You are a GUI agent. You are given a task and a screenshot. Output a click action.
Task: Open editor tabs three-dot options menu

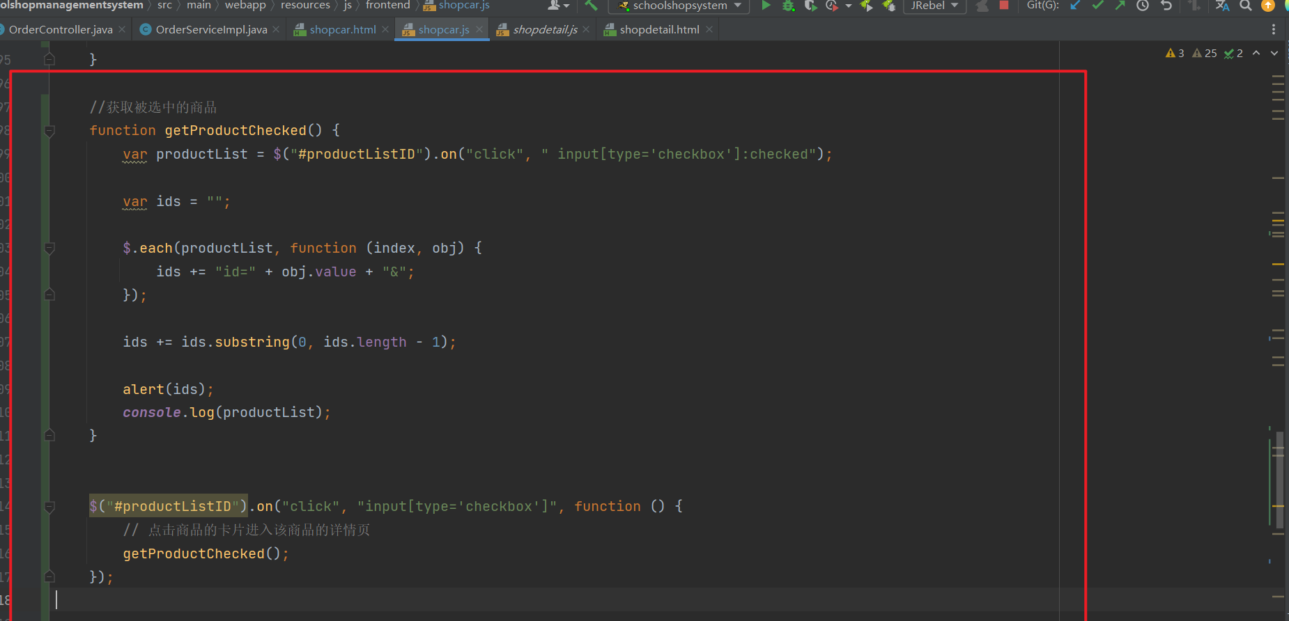coord(1274,29)
